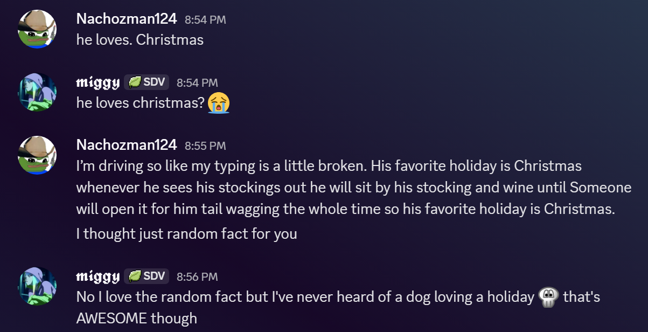648x332 pixels.
Task: Click the 8:54 PM timestamp beside the first Nachozman124
Action: [205, 20]
